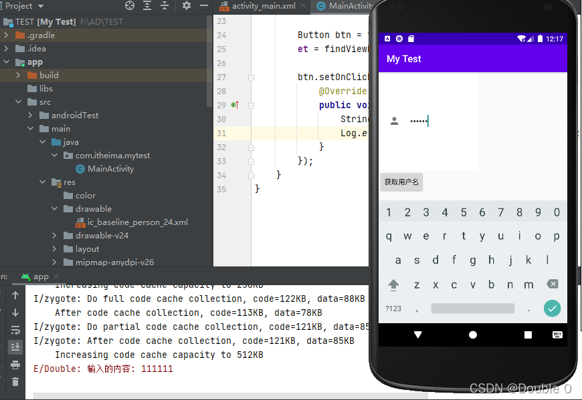Tap the spacebar on emulator keyboard
This screenshot has width=582, height=400.
pos(473,308)
